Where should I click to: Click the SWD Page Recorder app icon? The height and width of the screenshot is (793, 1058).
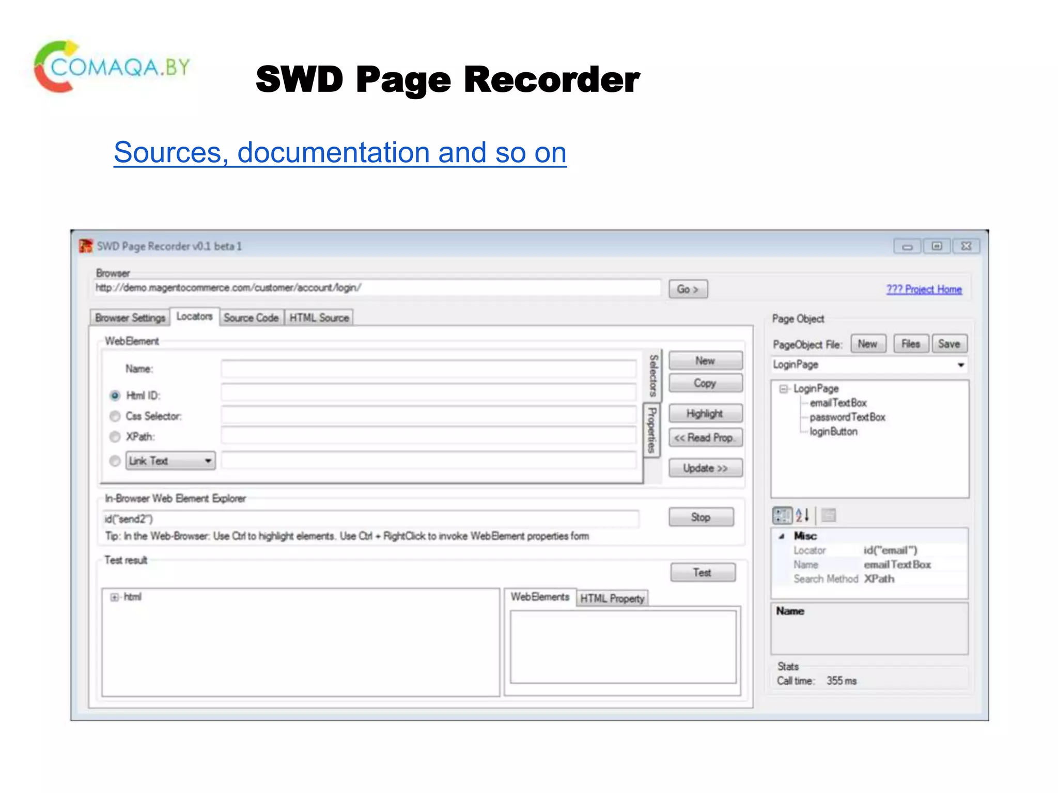click(x=85, y=246)
